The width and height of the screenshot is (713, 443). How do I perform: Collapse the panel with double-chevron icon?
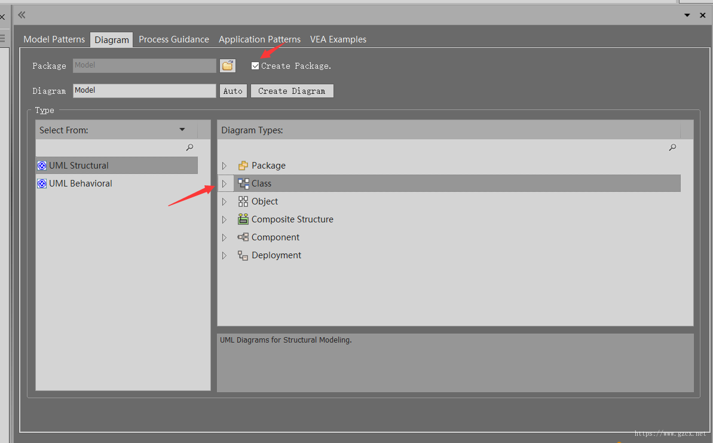click(x=22, y=15)
